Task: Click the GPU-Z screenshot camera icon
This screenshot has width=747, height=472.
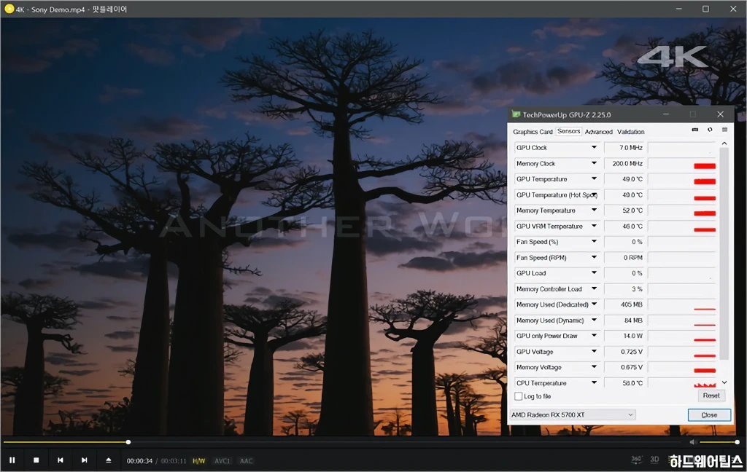Action: point(695,130)
